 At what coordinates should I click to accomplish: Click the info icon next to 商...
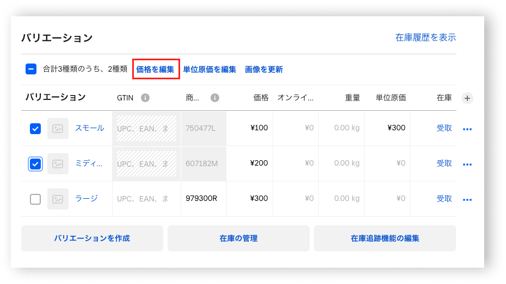215,98
